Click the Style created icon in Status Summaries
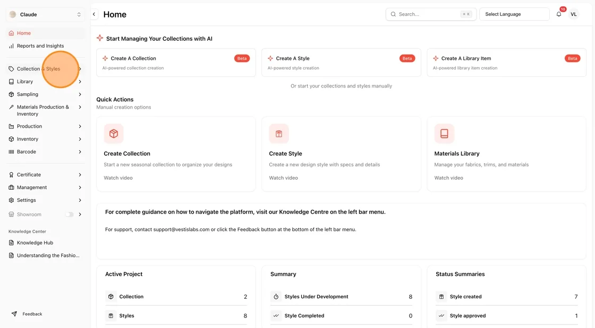The height and width of the screenshot is (328, 595). coord(441,297)
